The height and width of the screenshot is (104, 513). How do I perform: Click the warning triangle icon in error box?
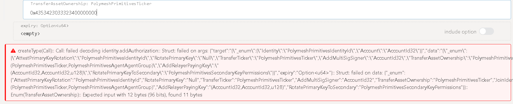click(13, 51)
